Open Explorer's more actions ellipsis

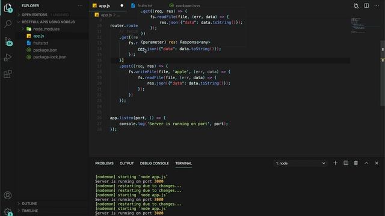[80, 5]
